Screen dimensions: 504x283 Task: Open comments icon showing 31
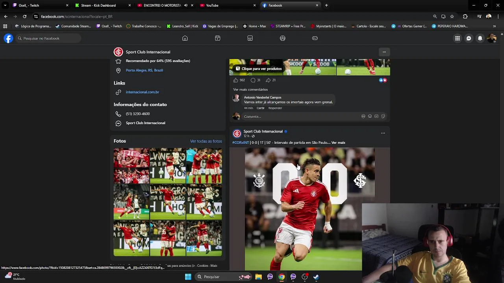(x=253, y=80)
